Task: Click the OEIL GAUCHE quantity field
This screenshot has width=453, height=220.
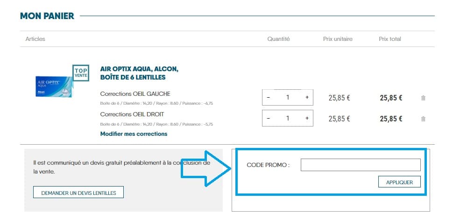Action: pos(288,98)
